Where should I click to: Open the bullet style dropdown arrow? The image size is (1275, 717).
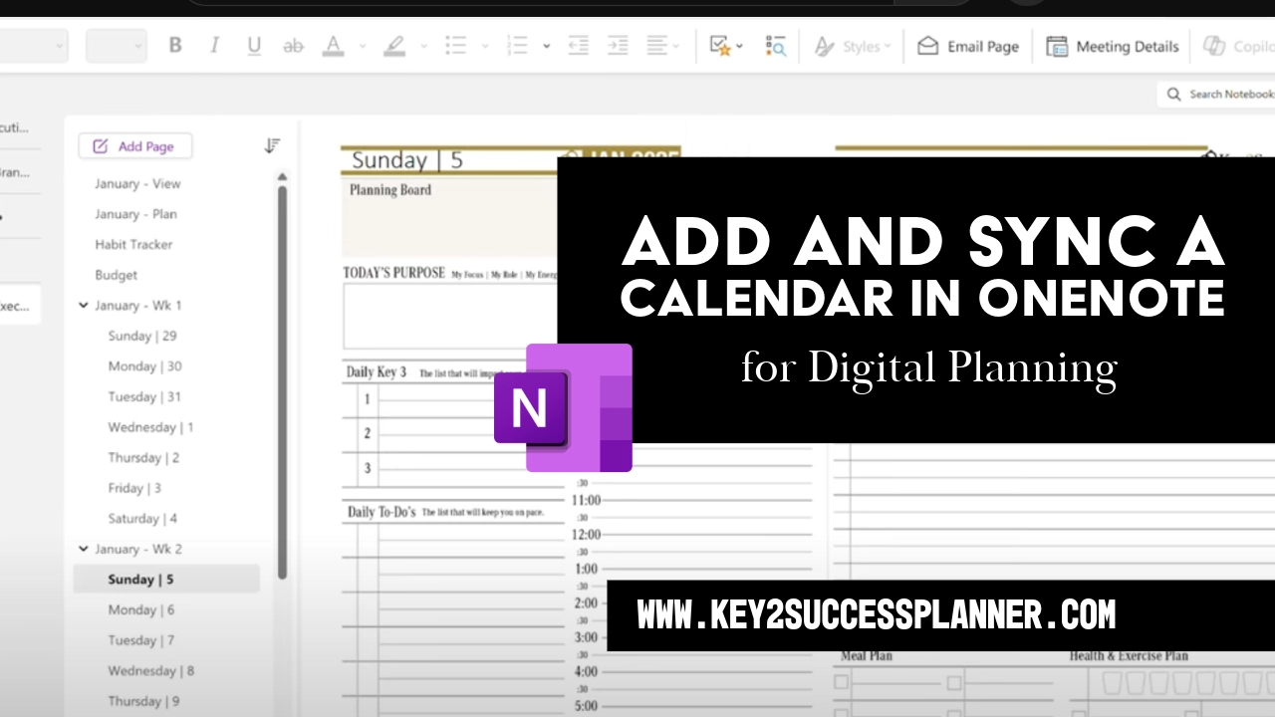coord(485,46)
